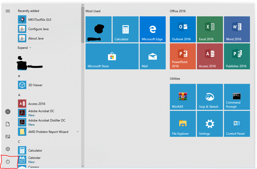Open the Mail tile
The height and width of the screenshot is (169, 257).
click(x=153, y=56)
